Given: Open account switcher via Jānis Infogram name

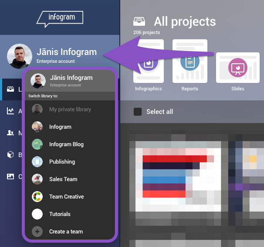Looking at the screenshot, I should pyautogui.click(x=67, y=52).
